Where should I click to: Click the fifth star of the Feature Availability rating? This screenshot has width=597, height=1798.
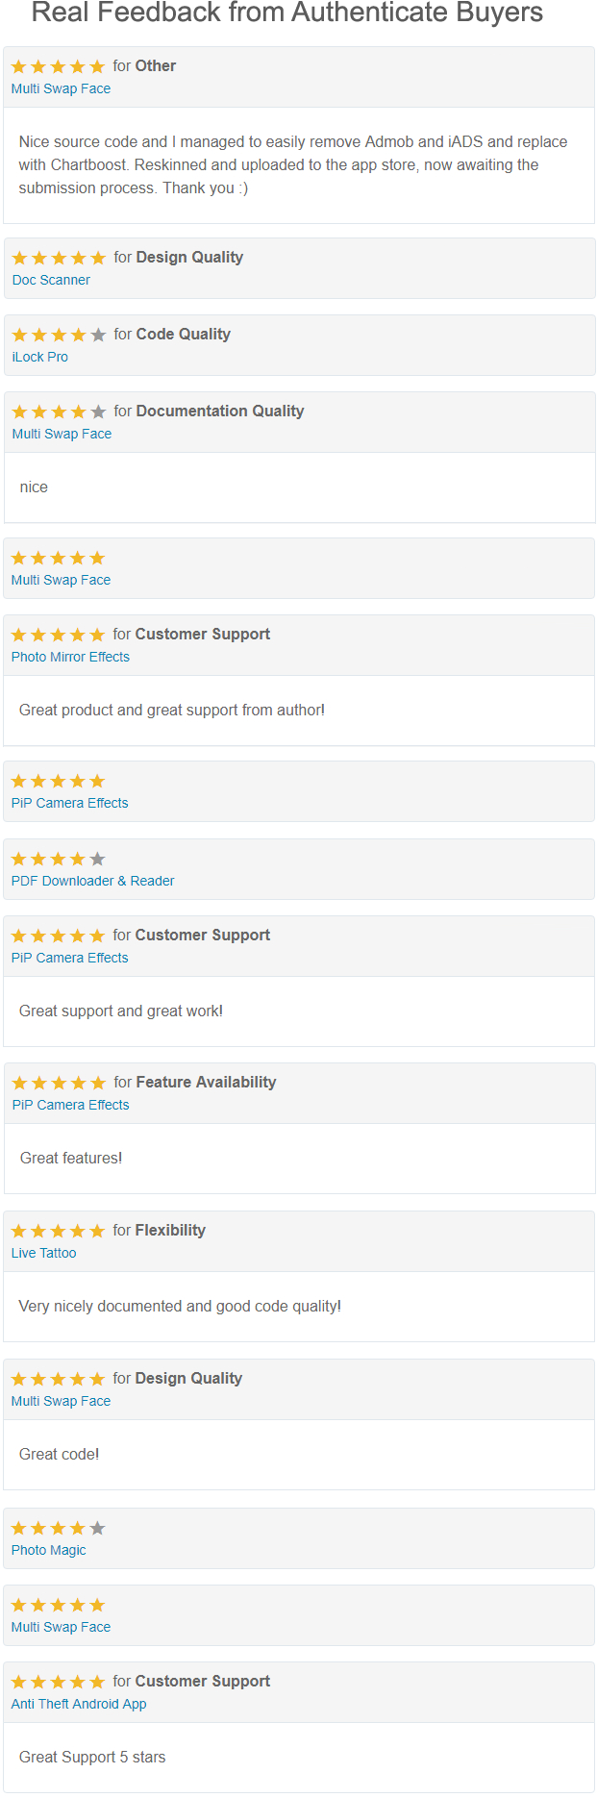98,1084
